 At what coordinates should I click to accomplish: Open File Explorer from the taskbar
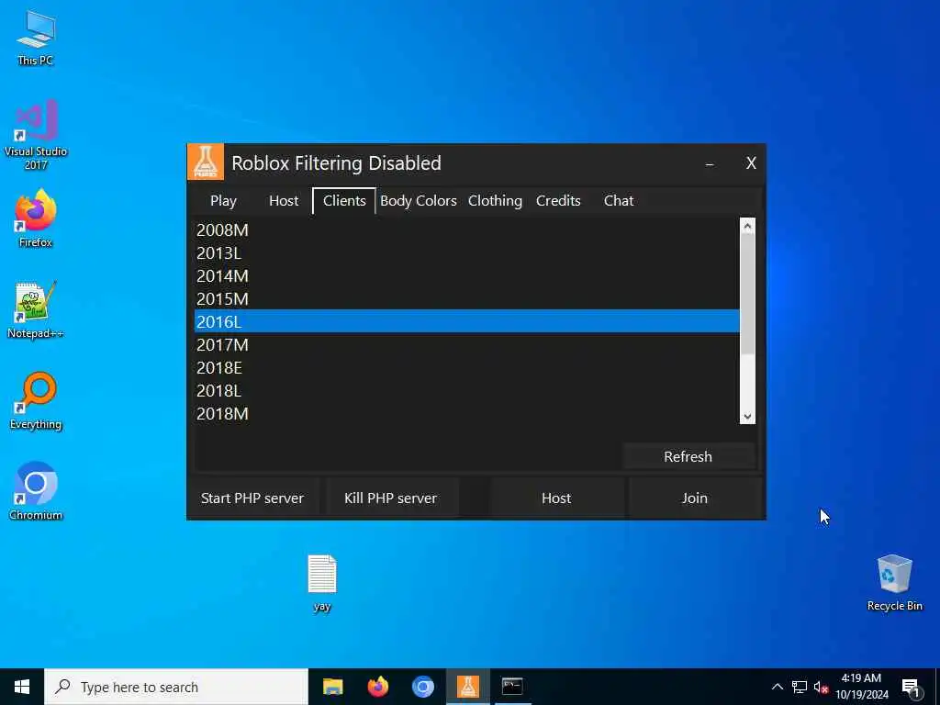(332, 687)
